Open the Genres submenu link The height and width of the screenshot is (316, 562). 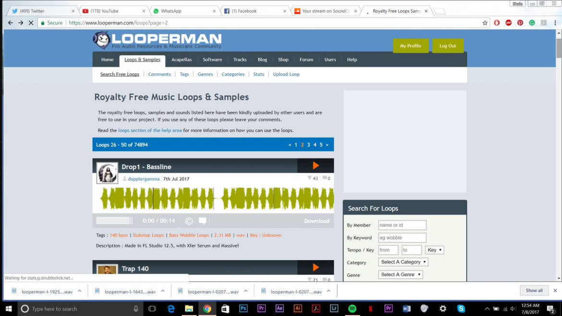tap(206, 74)
